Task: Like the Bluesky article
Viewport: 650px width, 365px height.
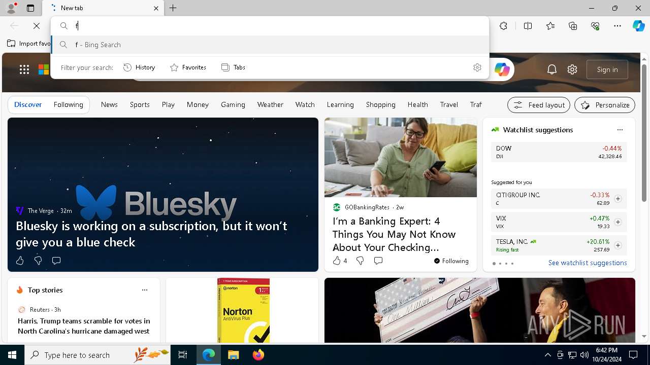Action: [20, 261]
